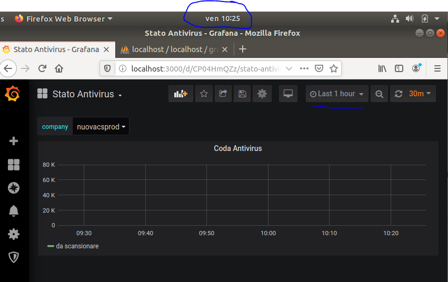Image resolution: width=448 pixels, height=282 pixels.
Task: Reload the current Firefox page
Action: click(42, 68)
